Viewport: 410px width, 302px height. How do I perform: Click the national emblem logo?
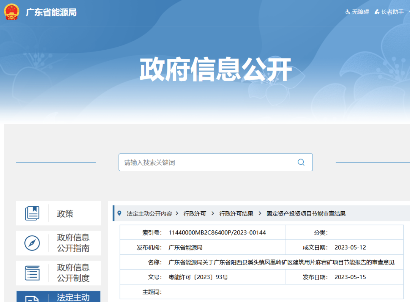[x=11, y=12]
